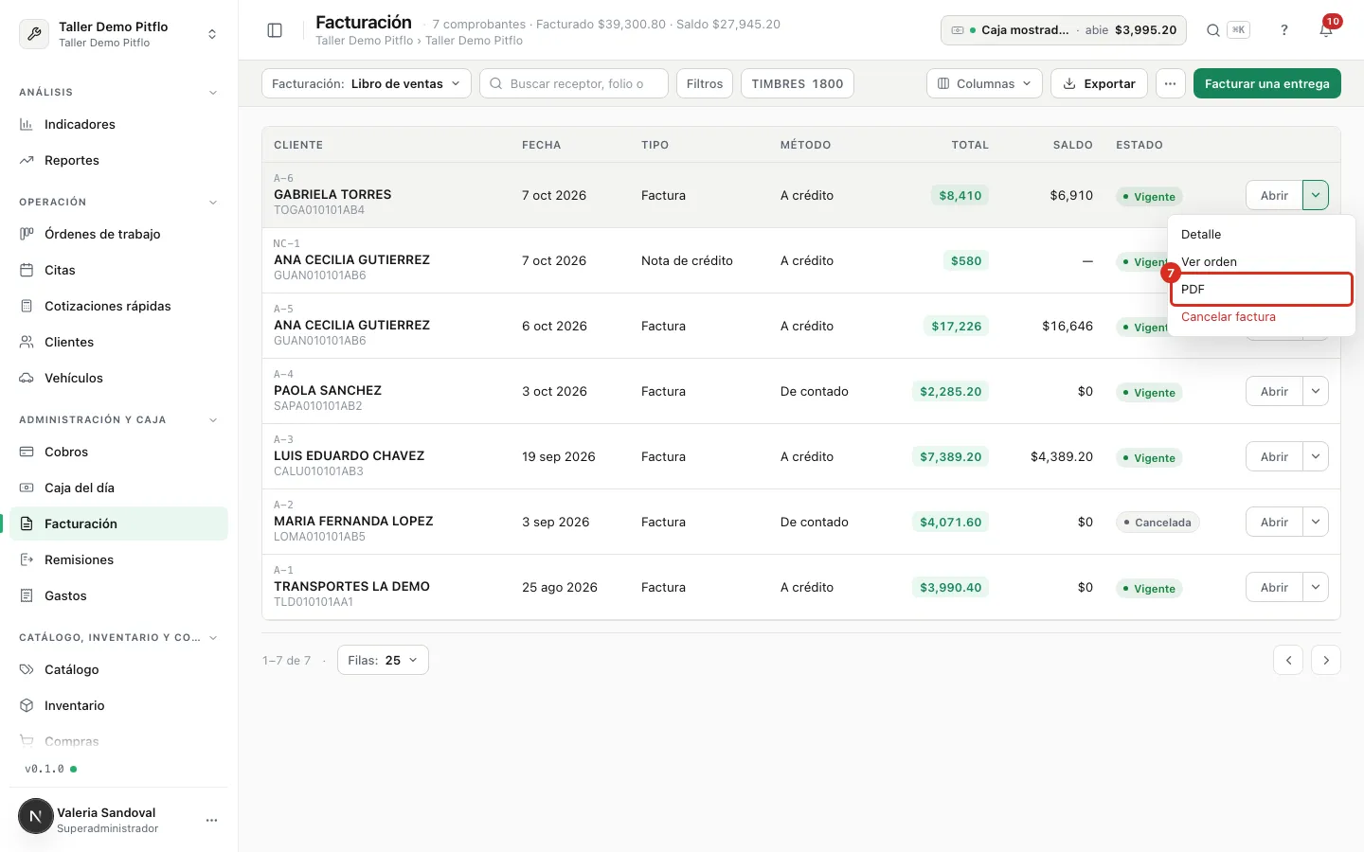Viewport: 1364px width, 852px height.
Task: Open the Filtros button
Action: coord(705,83)
